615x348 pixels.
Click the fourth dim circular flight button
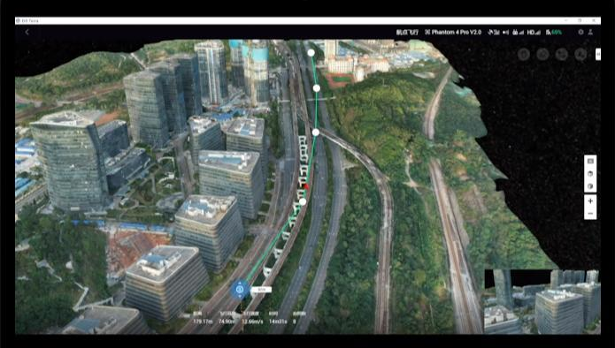coord(580,54)
